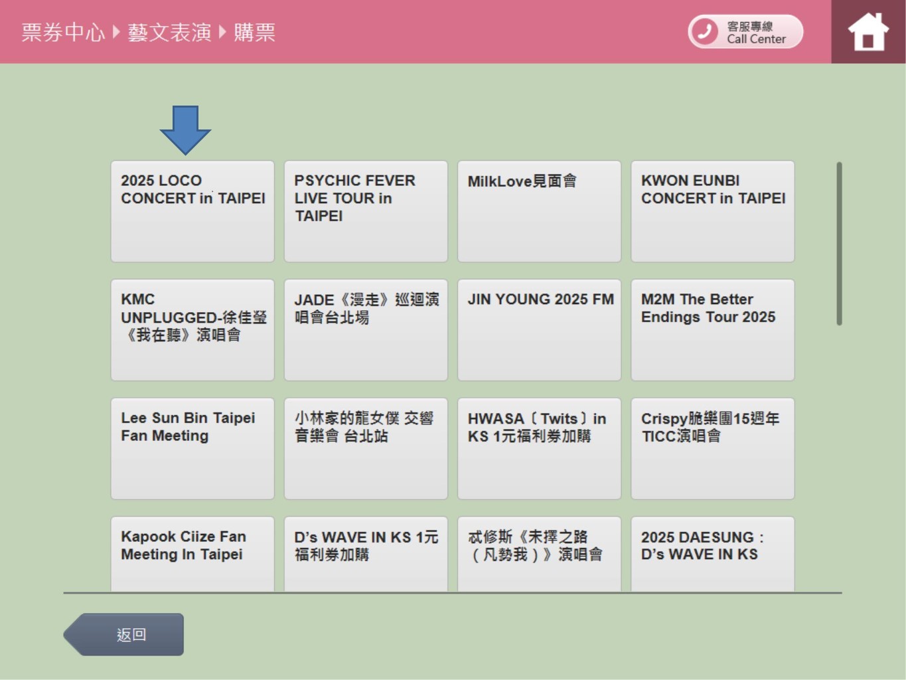The image size is (906, 680).
Task: Open the 藝文表演 breadcrumb link
Action: [169, 32]
